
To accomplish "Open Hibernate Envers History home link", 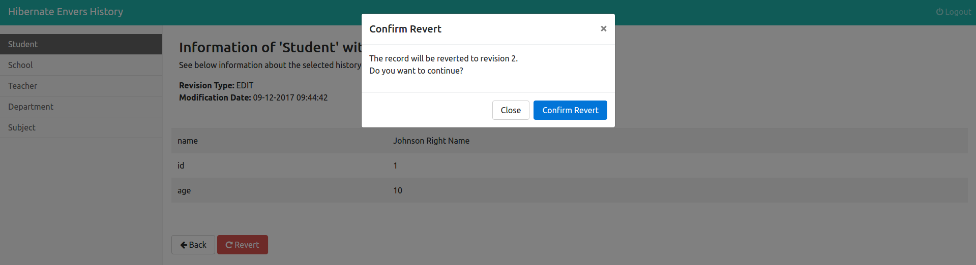I will click(66, 12).
